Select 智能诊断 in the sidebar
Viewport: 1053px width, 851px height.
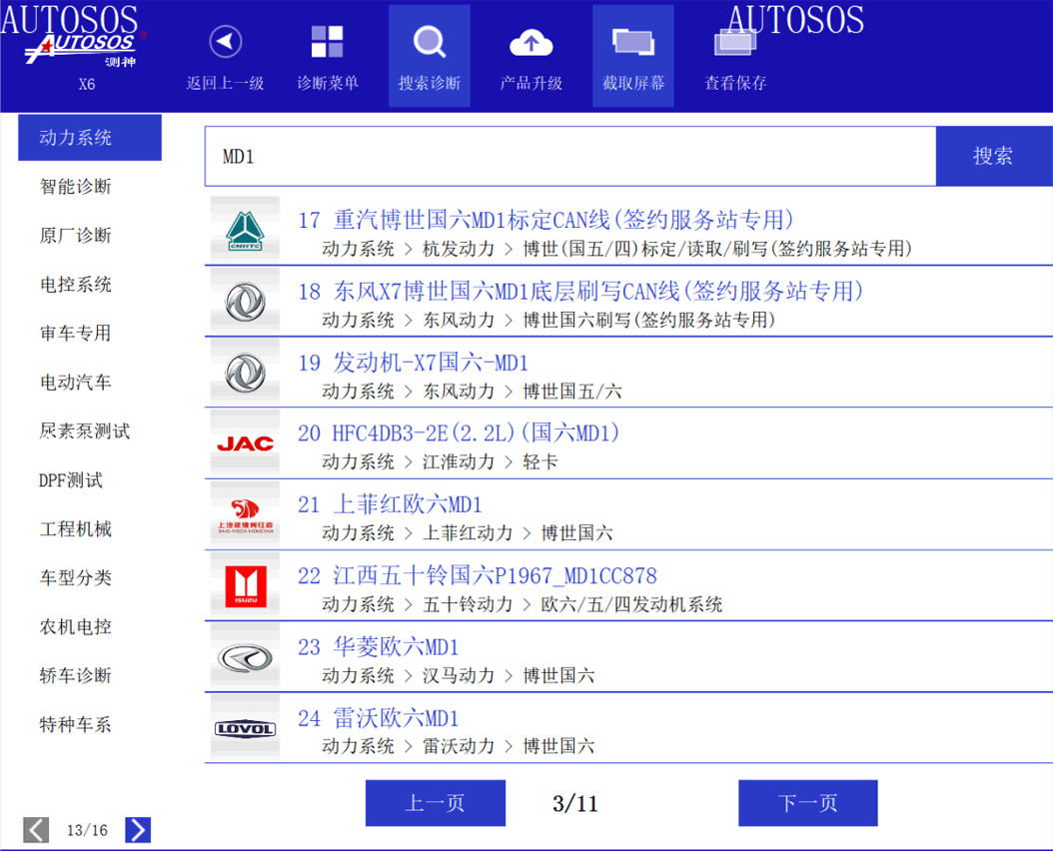(x=75, y=187)
